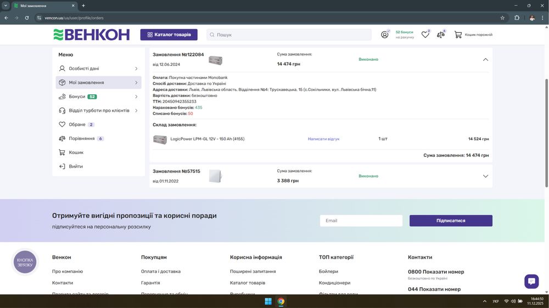Click Написати відгук link

click(x=323, y=139)
